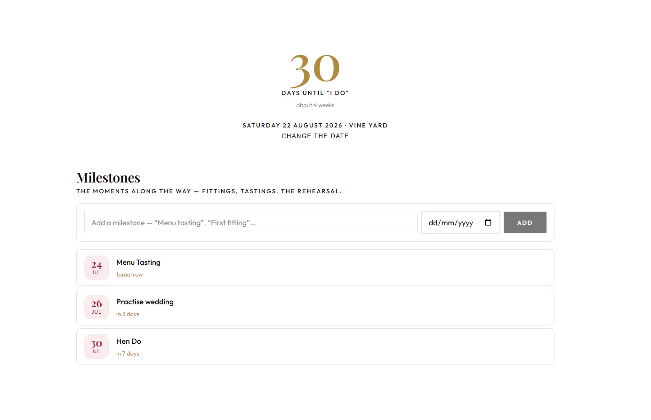This screenshot has height=420, width=651.
Task: Click the 'in 3 days' label
Action: (x=128, y=314)
